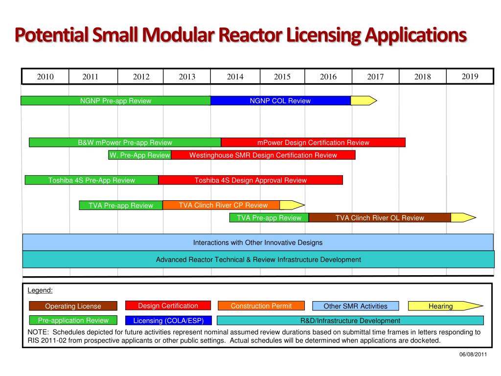Click the yellow hearing arrow after Clinch River CP Review
501x376 pixels.
click(292, 205)
